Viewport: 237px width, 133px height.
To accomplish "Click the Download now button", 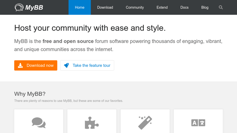I will click(36, 65).
